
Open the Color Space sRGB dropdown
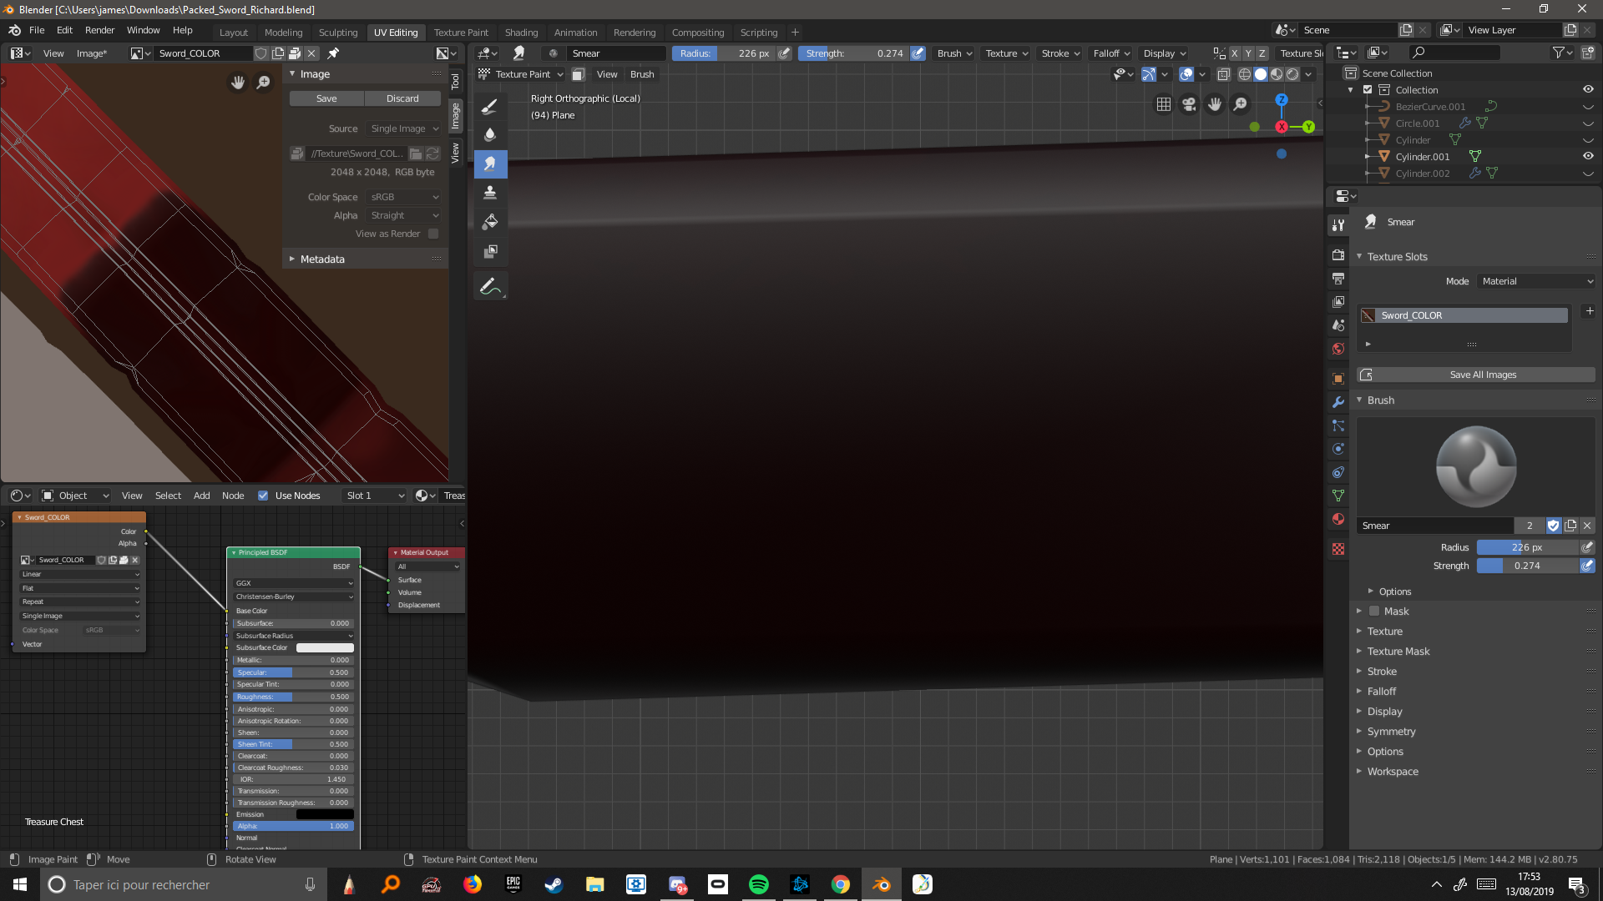pos(404,197)
